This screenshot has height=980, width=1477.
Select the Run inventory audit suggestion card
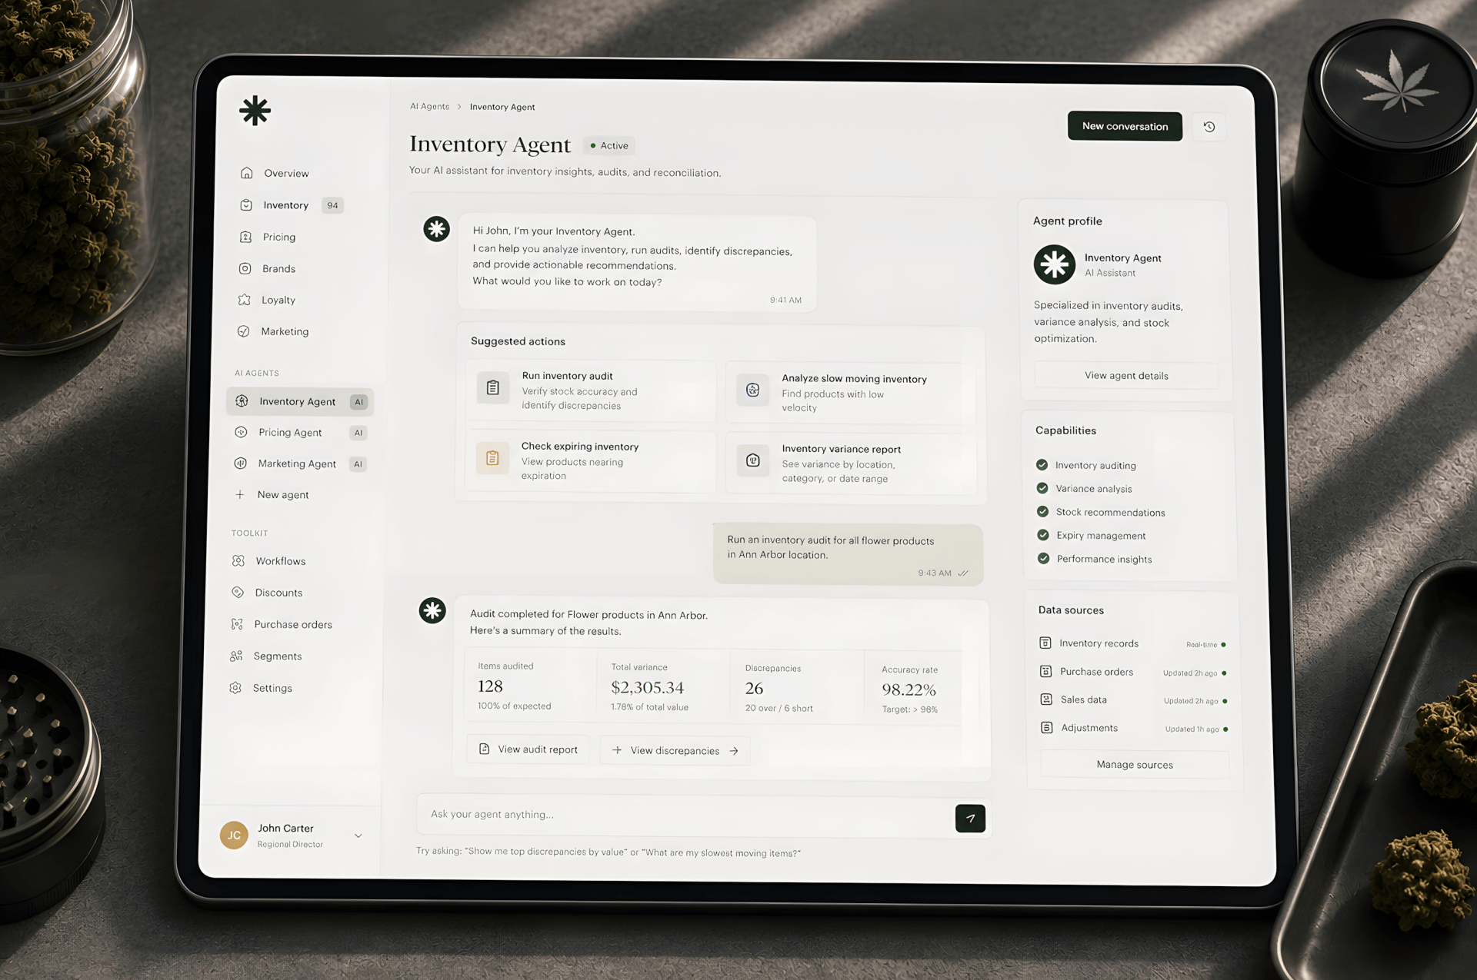click(x=591, y=390)
